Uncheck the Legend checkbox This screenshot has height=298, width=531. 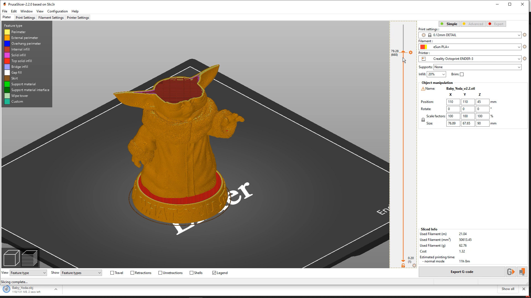click(x=214, y=273)
